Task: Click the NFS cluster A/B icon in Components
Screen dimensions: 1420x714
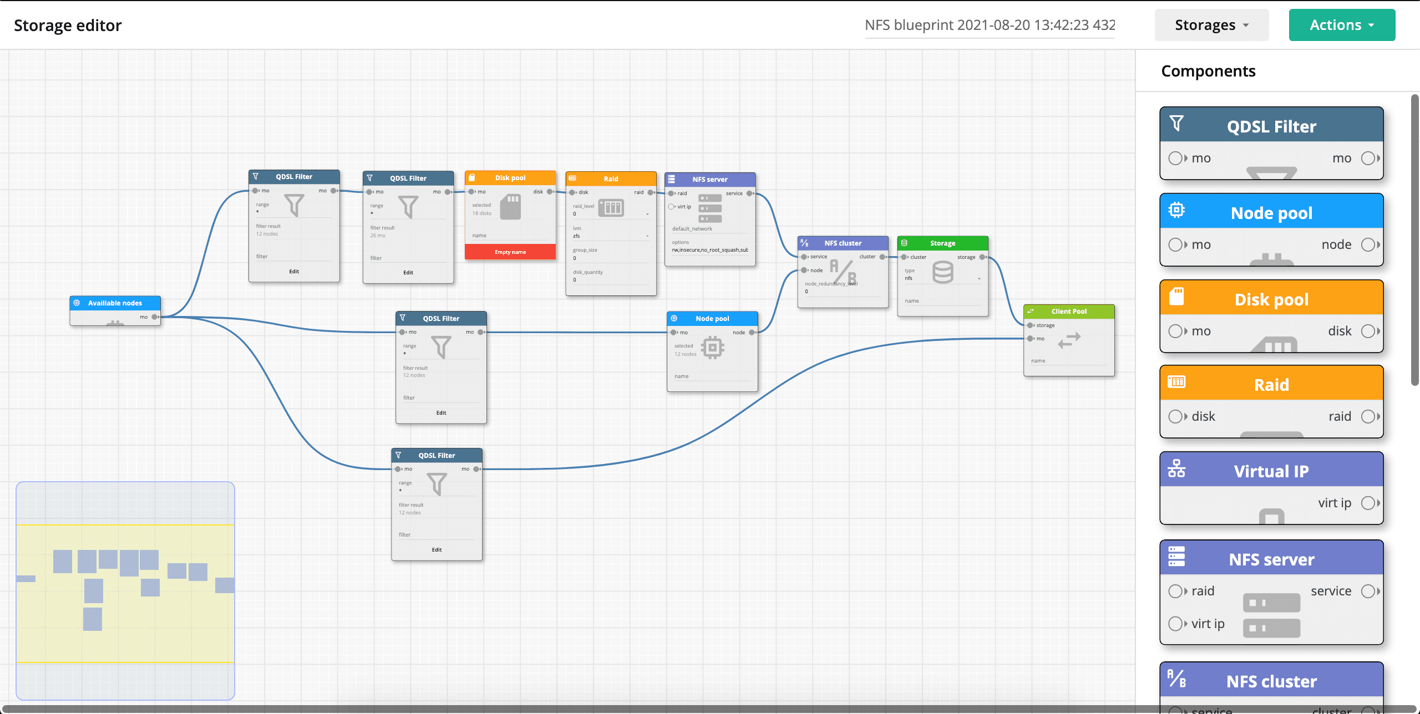Action: coord(1176,679)
